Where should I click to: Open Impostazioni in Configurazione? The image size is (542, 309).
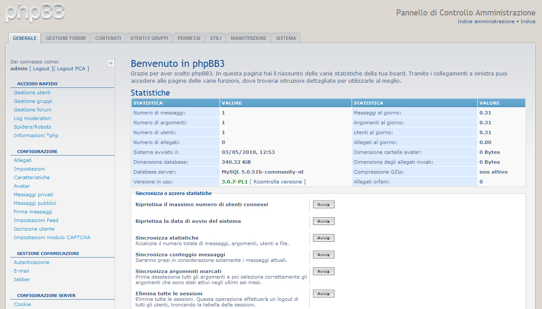tap(29, 169)
